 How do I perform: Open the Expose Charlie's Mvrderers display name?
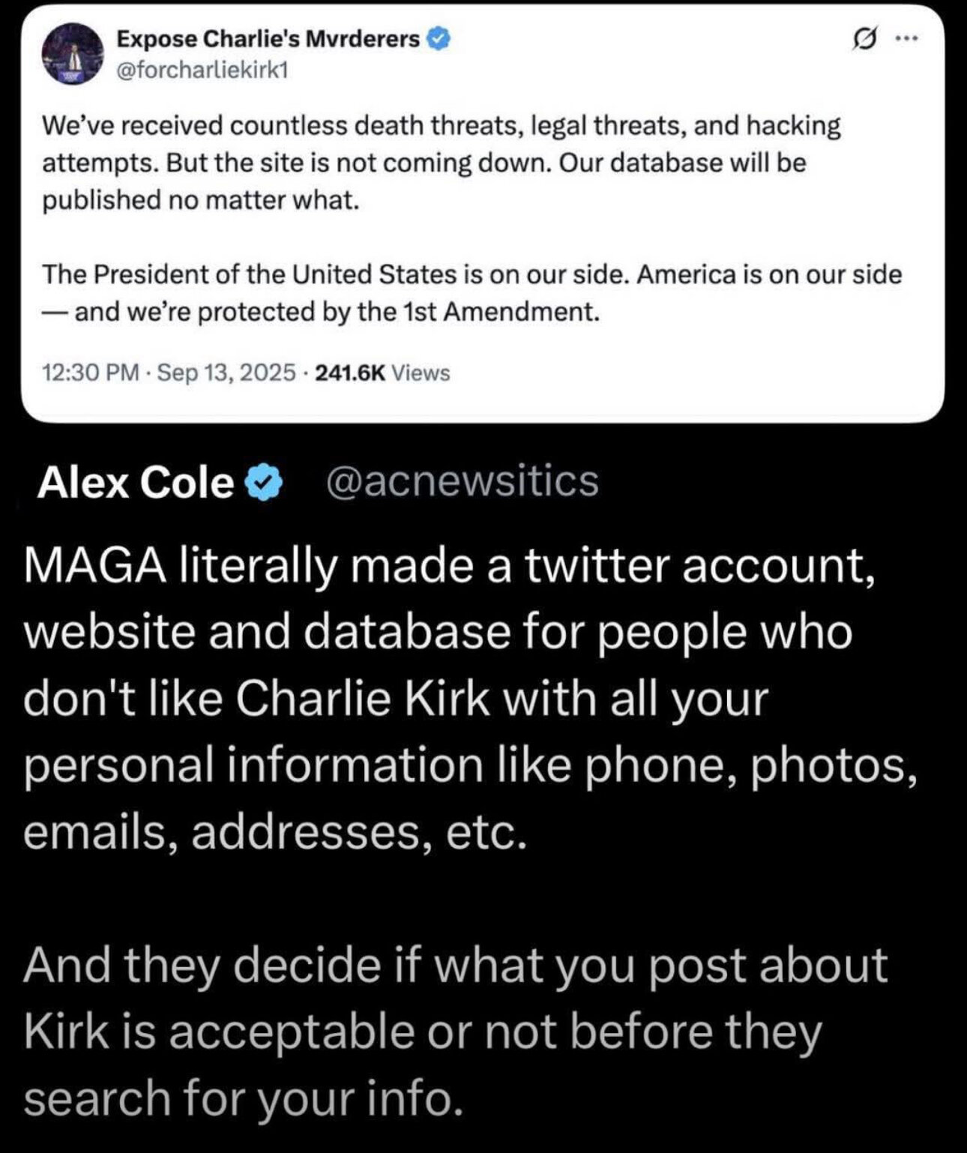pos(268,38)
